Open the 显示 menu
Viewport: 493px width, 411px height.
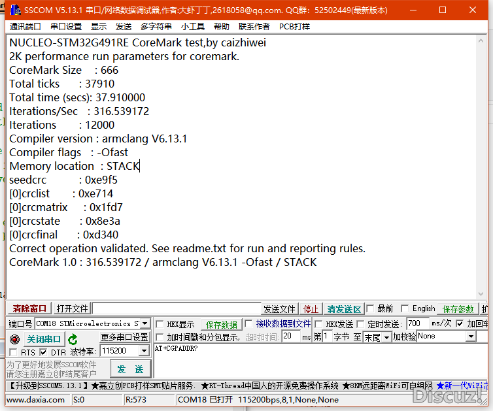(x=99, y=27)
